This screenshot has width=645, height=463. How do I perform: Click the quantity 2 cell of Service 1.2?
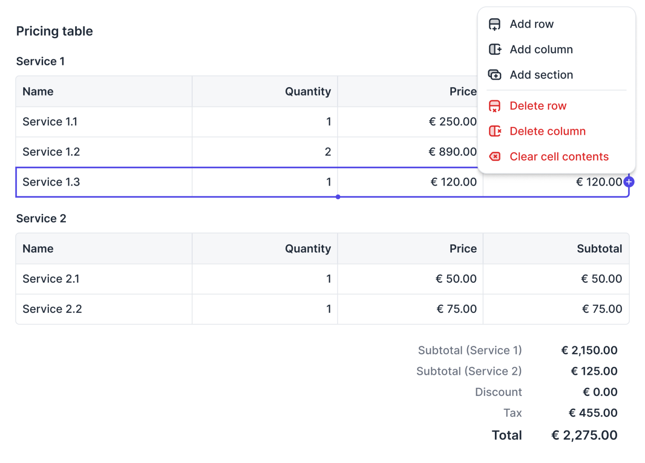point(265,152)
